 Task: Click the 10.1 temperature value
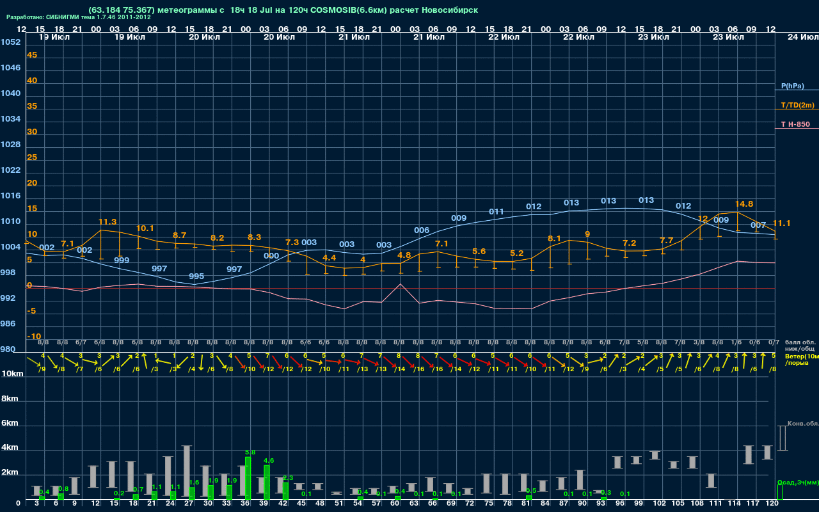pos(145,228)
